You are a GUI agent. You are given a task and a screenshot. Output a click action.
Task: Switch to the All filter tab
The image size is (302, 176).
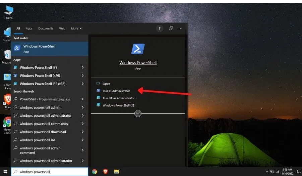pos(18,28)
